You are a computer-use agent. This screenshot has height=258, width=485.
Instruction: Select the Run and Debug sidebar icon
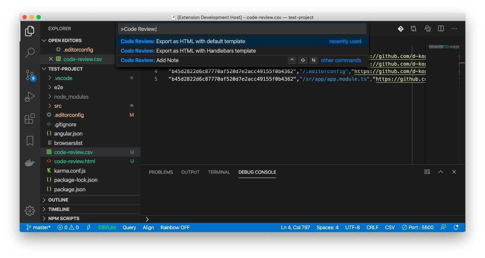(x=30, y=97)
